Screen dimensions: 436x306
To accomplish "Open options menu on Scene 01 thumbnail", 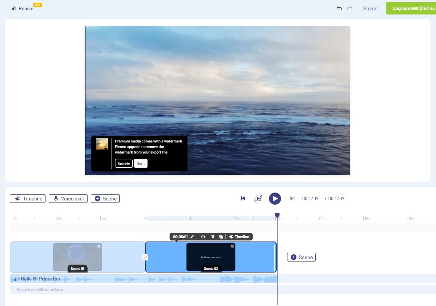I will 99,246.
